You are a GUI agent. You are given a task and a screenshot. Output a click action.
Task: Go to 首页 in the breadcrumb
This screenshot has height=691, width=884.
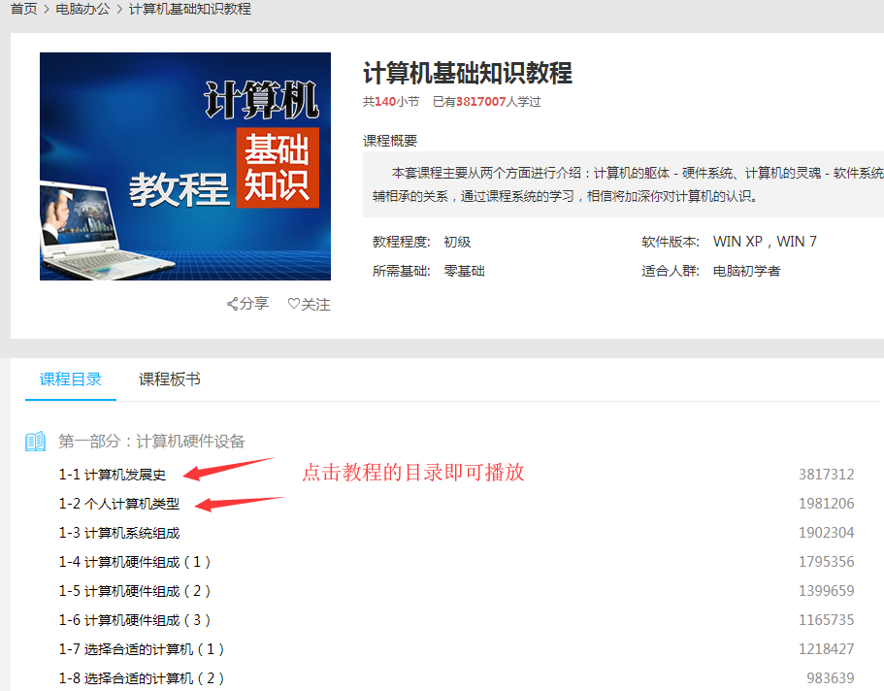pyautogui.click(x=24, y=9)
